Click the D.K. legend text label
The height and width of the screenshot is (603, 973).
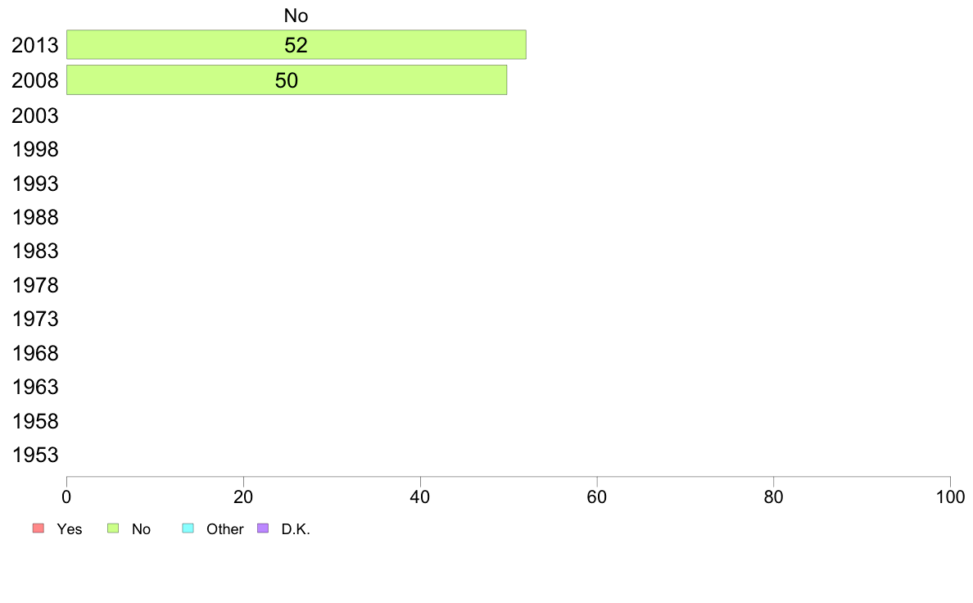pyautogui.click(x=296, y=529)
